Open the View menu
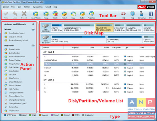Screen dimensions: 157x121 point(13,7)
